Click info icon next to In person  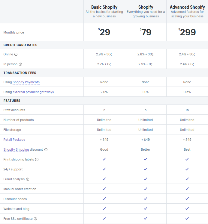pyautogui.click(x=20, y=64)
